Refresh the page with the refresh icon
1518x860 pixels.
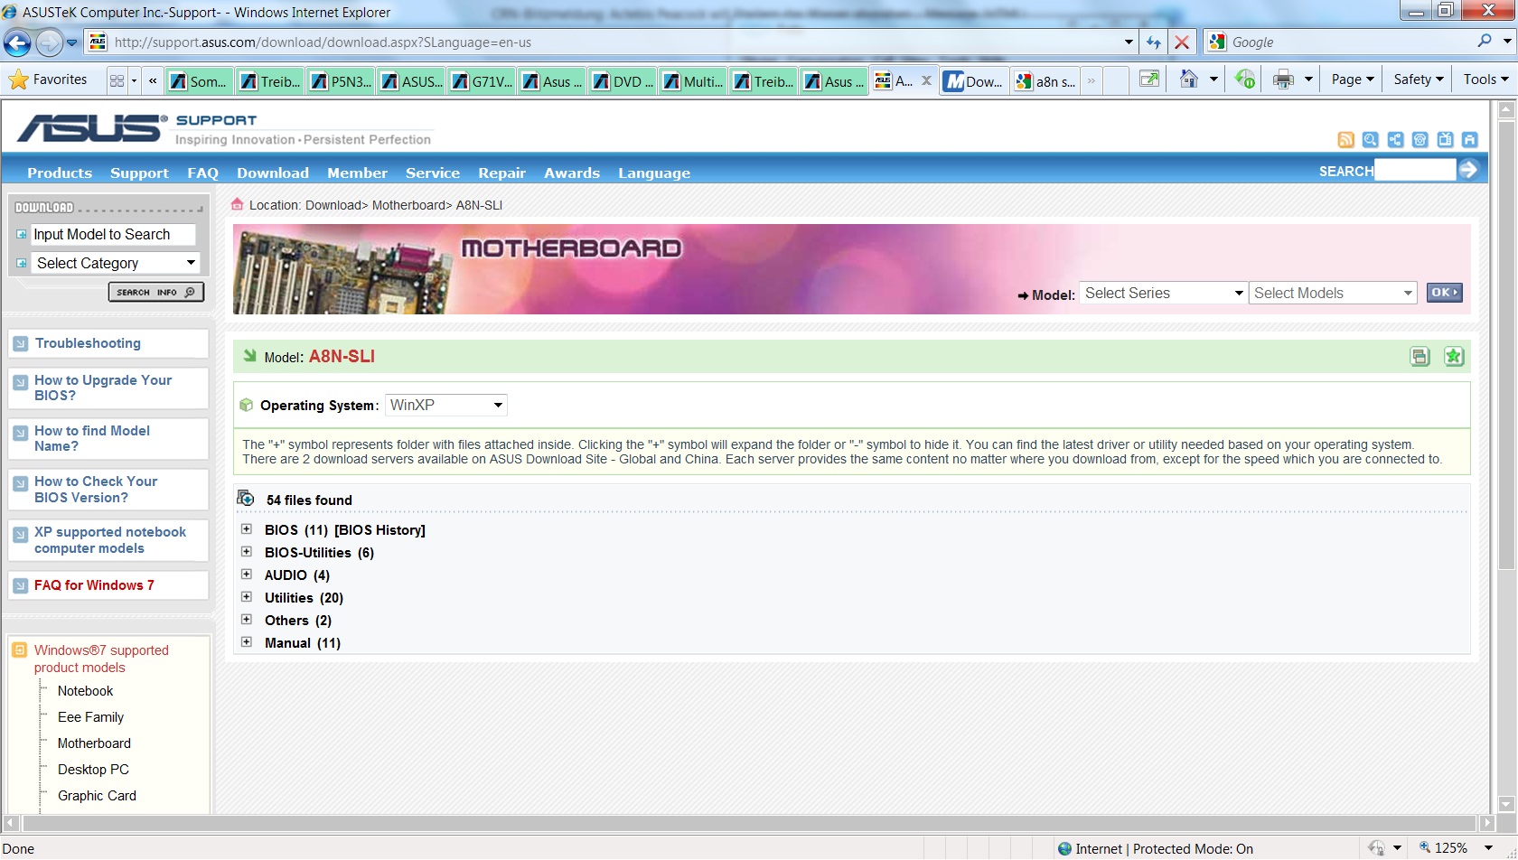1153,42
